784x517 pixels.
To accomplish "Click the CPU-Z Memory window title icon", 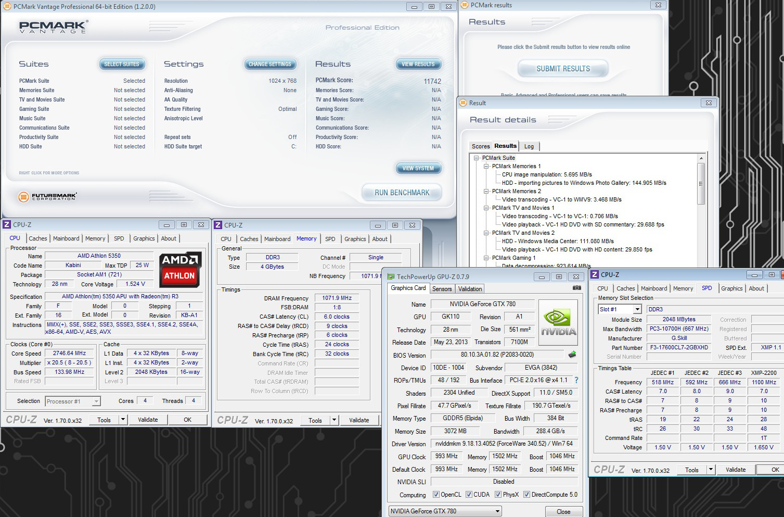I will pyautogui.click(x=218, y=225).
